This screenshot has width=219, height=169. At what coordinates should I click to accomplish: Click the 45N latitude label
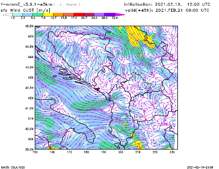point(31,36)
